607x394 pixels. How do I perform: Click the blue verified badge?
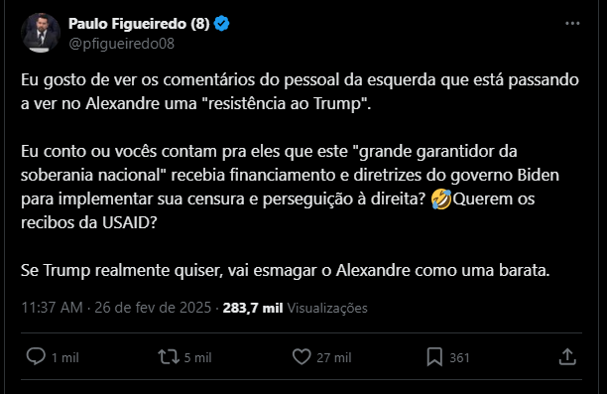[x=222, y=24]
